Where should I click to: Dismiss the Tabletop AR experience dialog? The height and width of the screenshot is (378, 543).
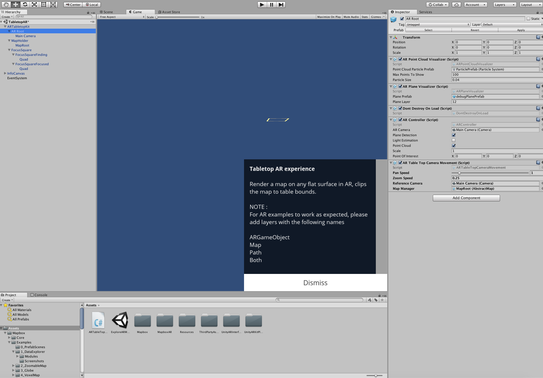click(x=315, y=282)
